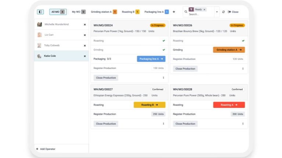
Task: Click Close Production on WH/MO/00027
Action: coord(106,124)
